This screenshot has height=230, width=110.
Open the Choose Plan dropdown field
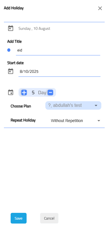tap(73, 105)
